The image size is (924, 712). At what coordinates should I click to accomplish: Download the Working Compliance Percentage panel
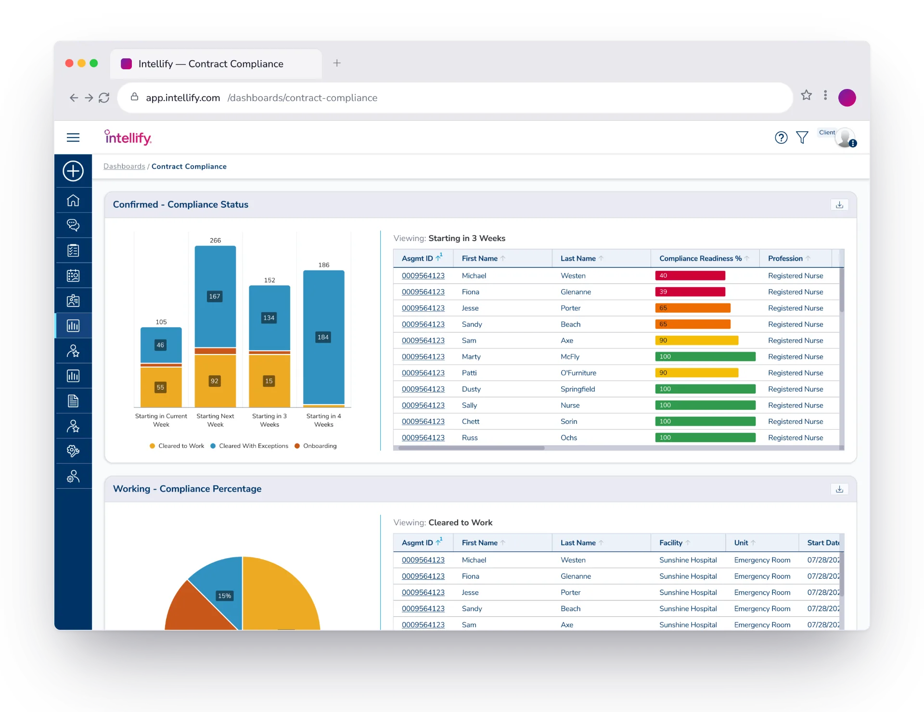pyautogui.click(x=839, y=489)
